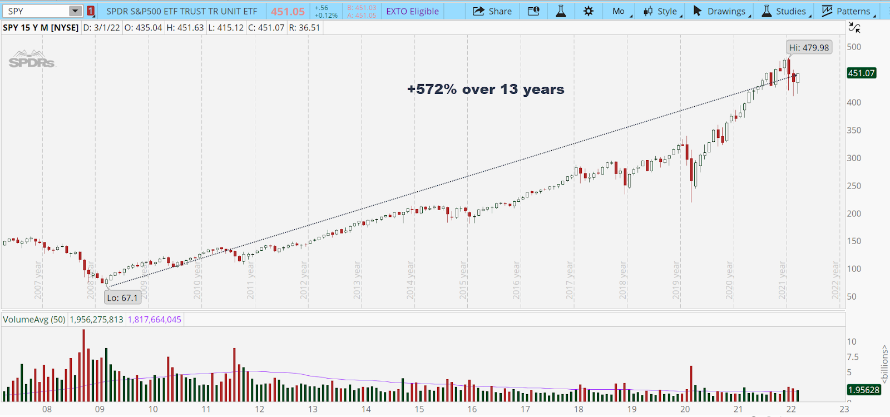Screen dimensions: 890x417
Task: Click the R: 36.51 range value
Action: pyautogui.click(x=304, y=27)
